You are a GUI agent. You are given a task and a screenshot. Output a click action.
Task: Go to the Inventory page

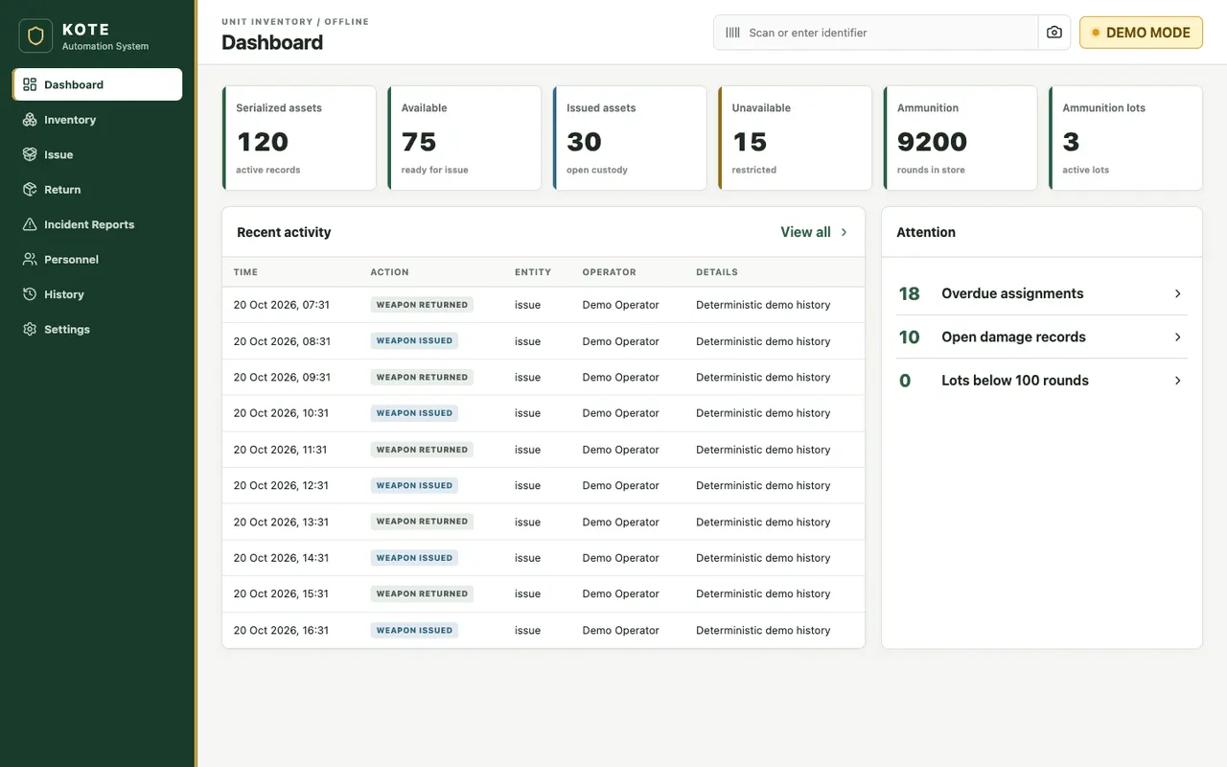click(98, 120)
